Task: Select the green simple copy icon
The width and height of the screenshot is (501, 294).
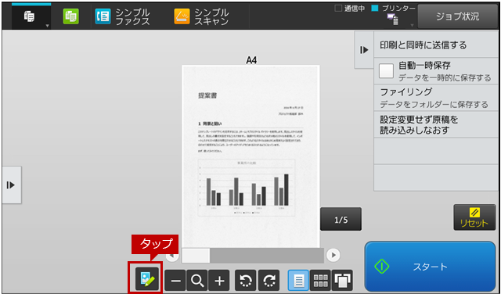Action: pos(71,16)
